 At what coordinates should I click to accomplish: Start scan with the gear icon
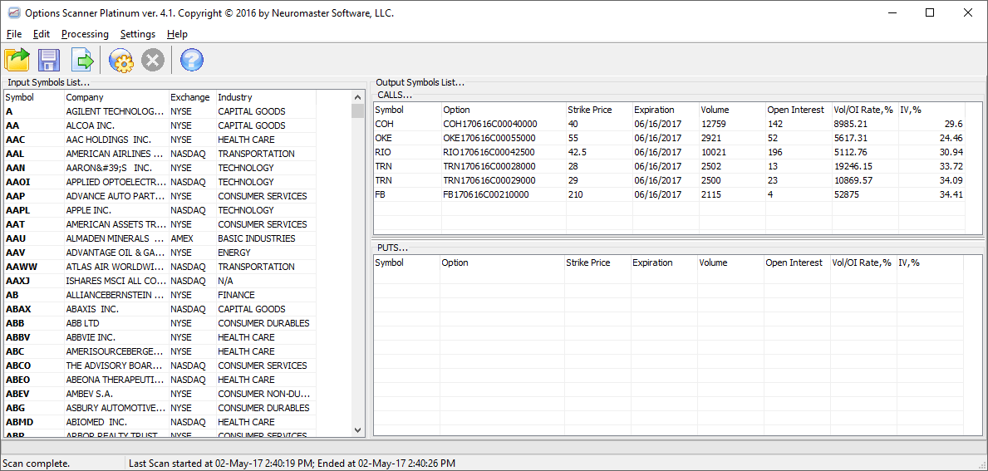click(121, 61)
